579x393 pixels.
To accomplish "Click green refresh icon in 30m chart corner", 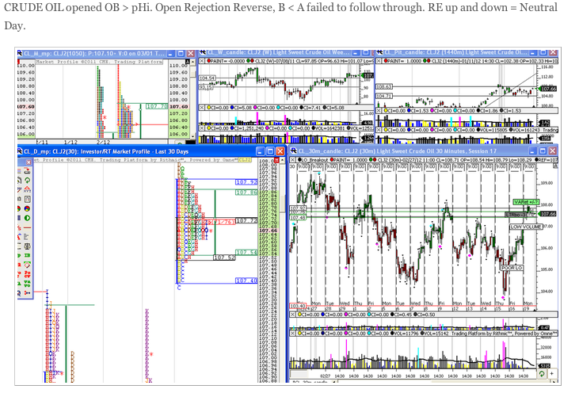I will click(x=541, y=373).
